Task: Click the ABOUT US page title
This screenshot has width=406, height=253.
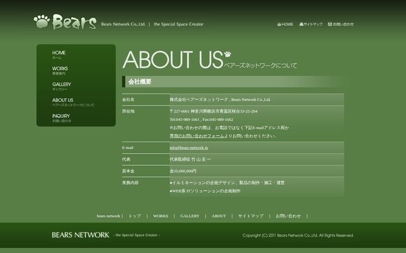Action: tap(173, 59)
